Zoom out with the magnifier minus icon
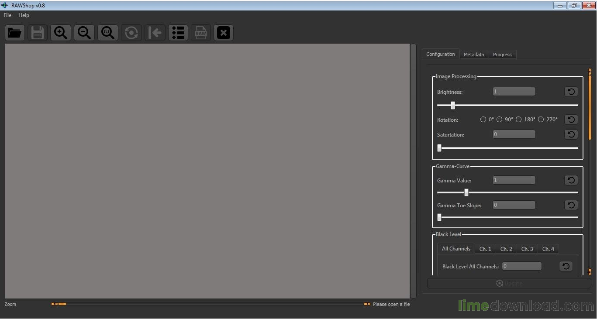 pyautogui.click(x=84, y=33)
